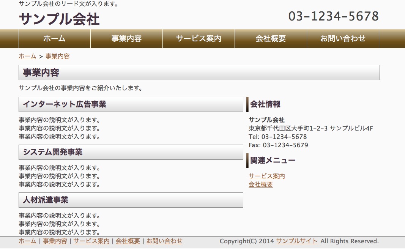Screen dimensions: 405x249
Task: Open 会社概要 link under 関連メニュー
Action: pyautogui.click(x=260, y=184)
